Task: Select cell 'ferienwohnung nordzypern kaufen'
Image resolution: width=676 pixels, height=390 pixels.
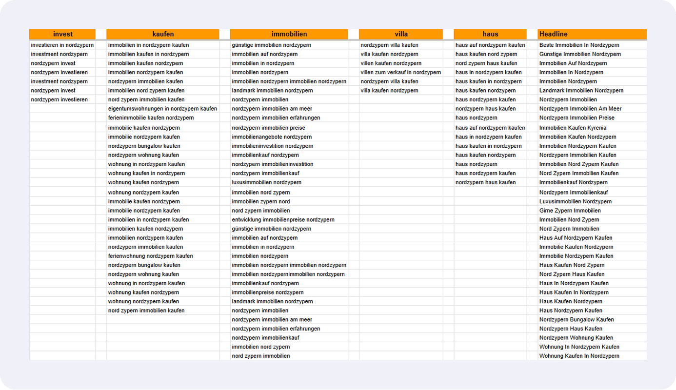Action: (x=150, y=256)
